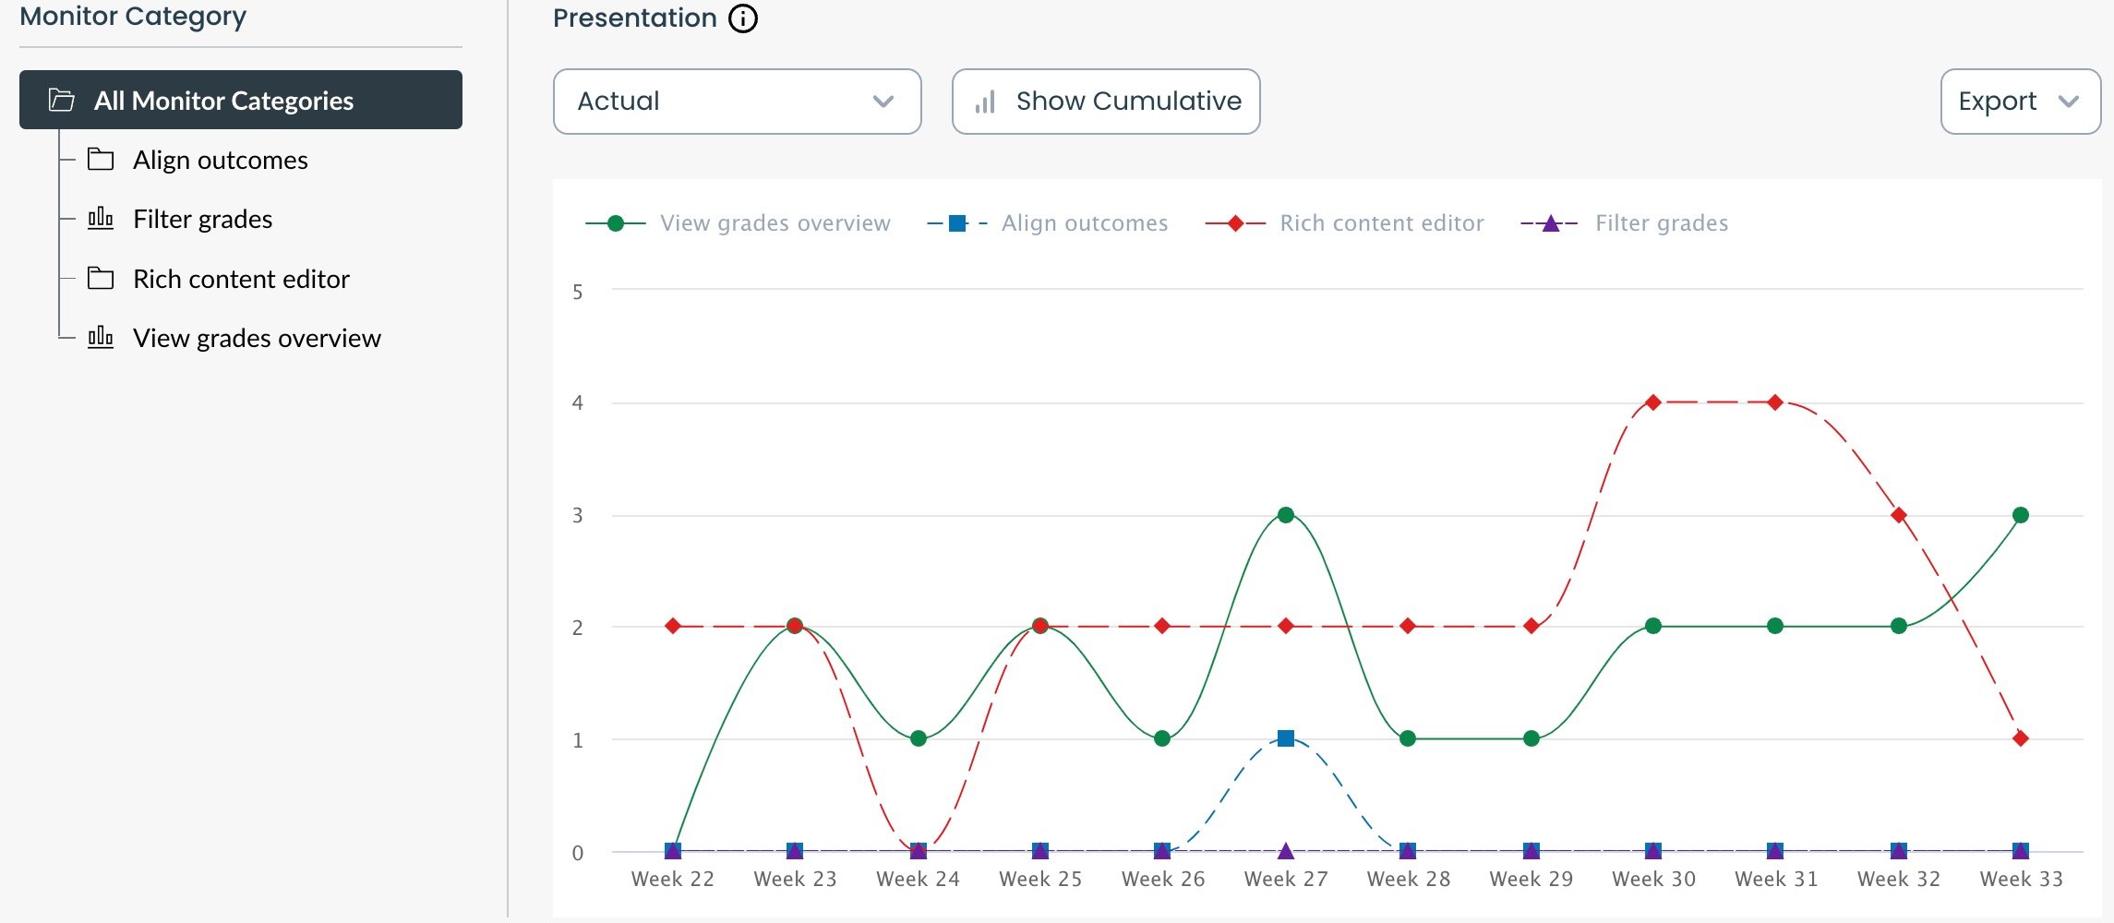The width and height of the screenshot is (2114, 923).
Task: Click the green peak marker at Week 27
Action: (1284, 515)
